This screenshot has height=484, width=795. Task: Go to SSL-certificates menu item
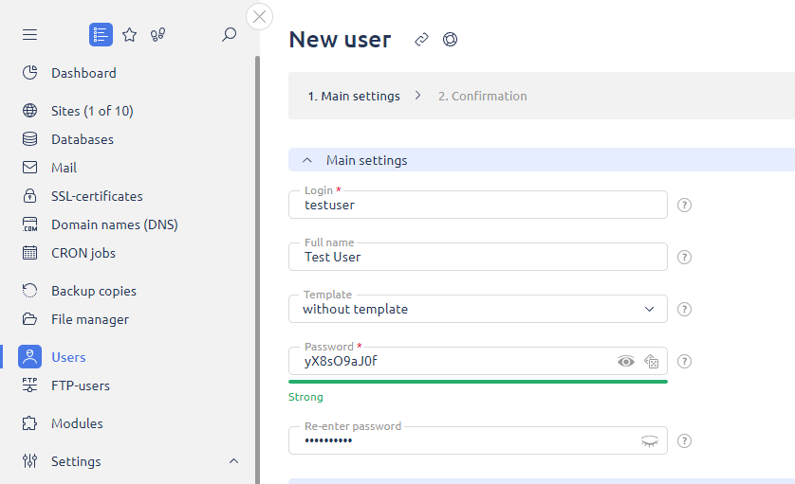point(96,196)
